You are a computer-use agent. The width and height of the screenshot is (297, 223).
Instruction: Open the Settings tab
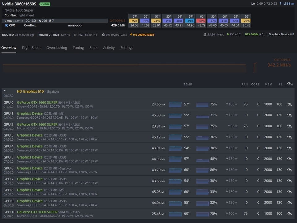pyautogui.click(x=127, y=48)
